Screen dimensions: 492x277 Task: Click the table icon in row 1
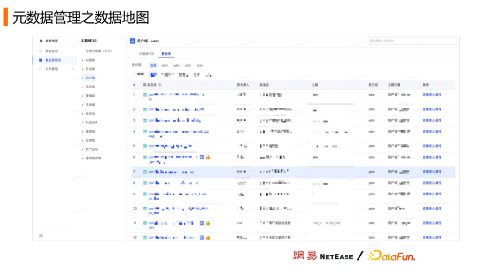point(145,95)
